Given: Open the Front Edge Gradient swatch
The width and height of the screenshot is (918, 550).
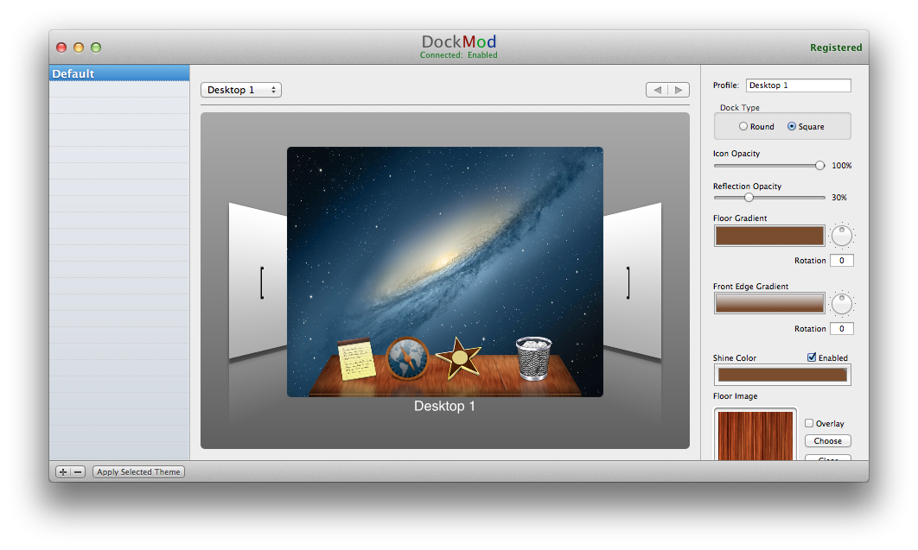Looking at the screenshot, I should (769, 303).
